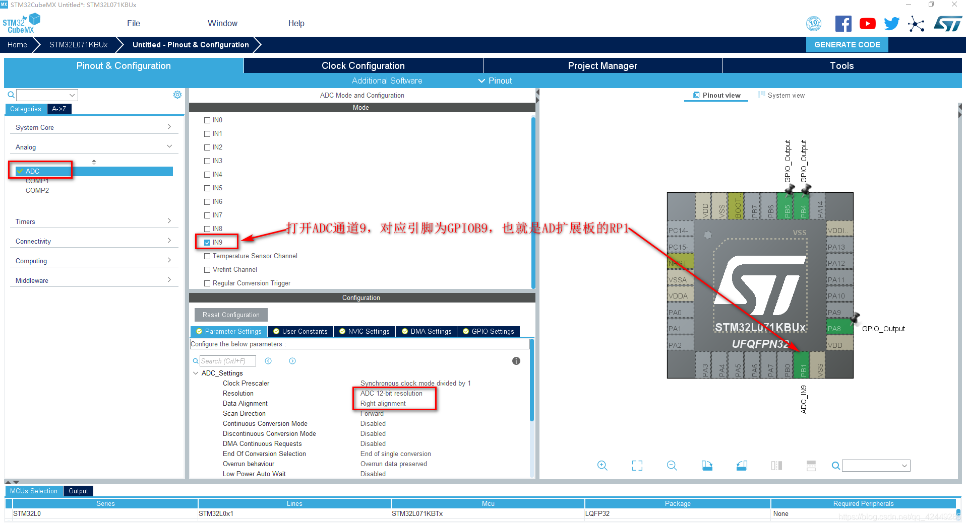
Task: Enable the IN0 channel checkbox
Action: coord(207,120)
